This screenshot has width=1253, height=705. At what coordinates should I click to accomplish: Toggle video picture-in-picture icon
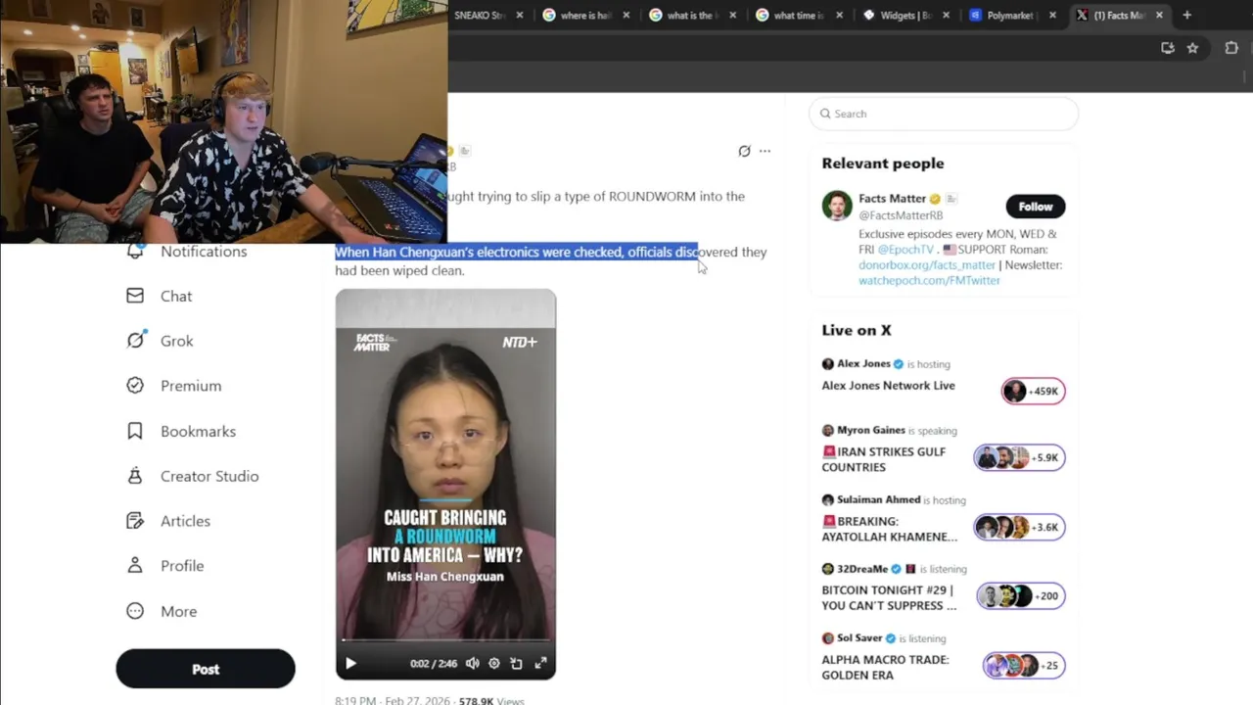pyautogui.click(x=516, y=663)
